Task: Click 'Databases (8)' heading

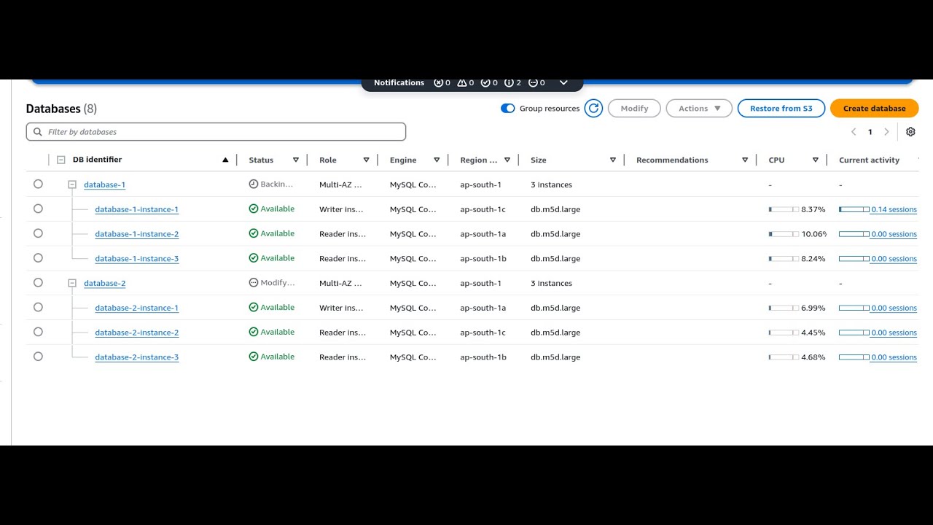Action: point(61,109)
